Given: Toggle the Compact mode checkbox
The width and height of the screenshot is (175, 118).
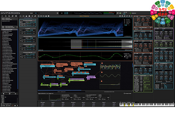Looking at the screenshot, I should pyautogui.click(x=124, y=94).
